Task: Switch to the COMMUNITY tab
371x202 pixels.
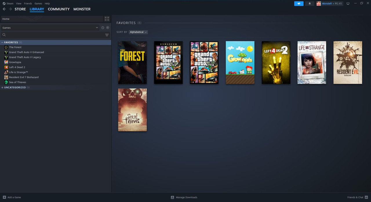Action: 59,9
